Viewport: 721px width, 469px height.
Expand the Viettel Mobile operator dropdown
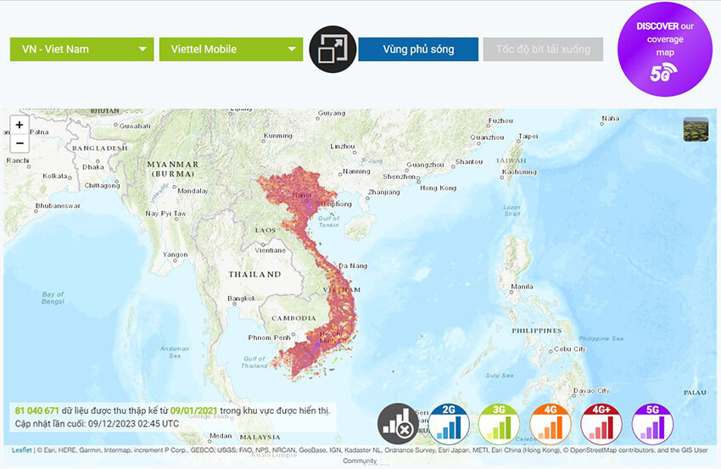coord(231,49)
